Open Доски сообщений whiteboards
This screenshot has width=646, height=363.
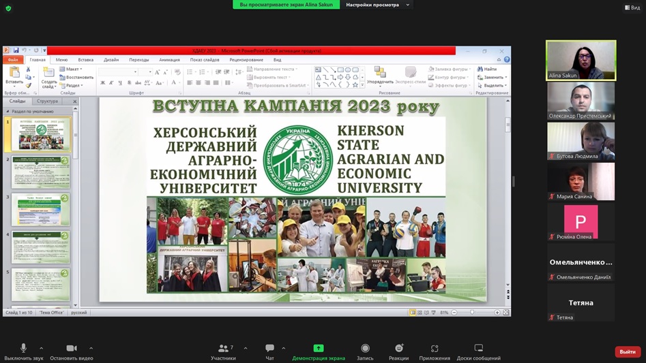click(478, 352)
